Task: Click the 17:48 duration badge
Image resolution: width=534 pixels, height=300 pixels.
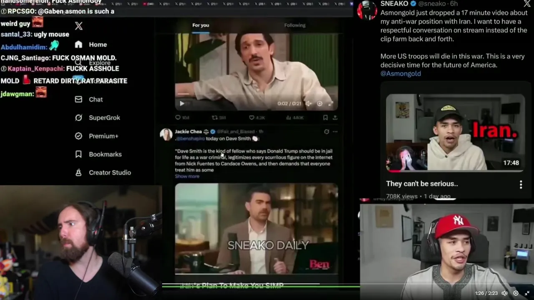Action: pos(511,163)
